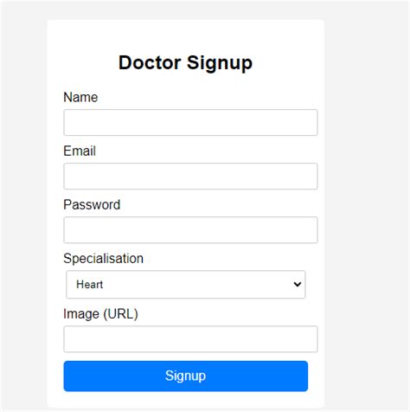Click empty white card area above the heading
This screenshot has height=412, width=410.
(x=185, y=35)
